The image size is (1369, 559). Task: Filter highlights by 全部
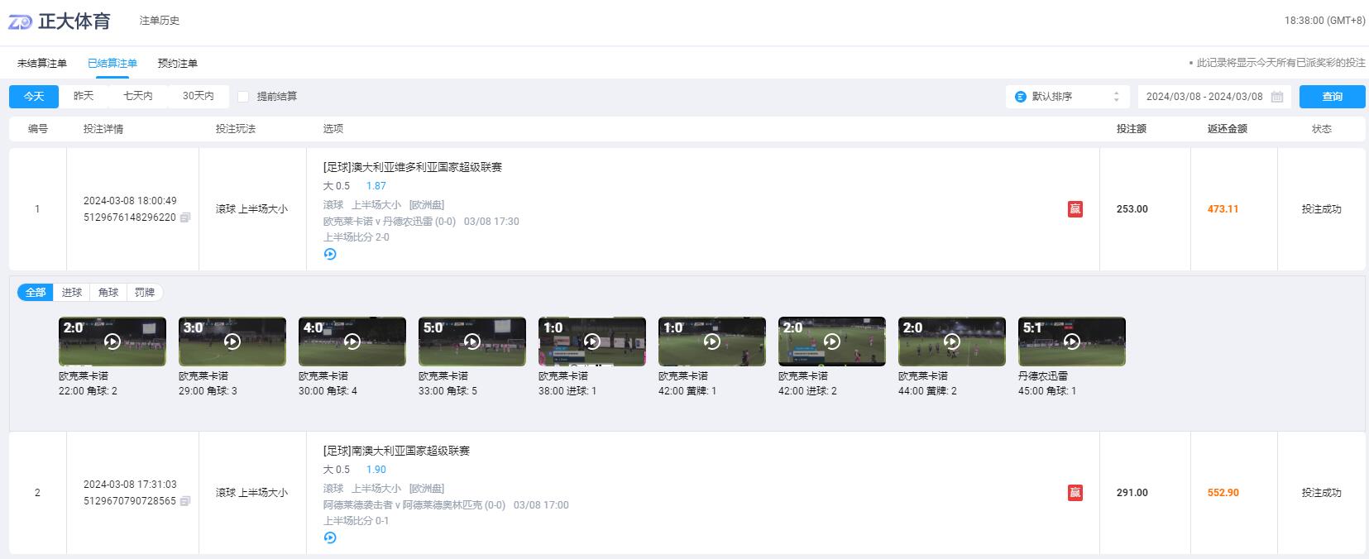(x=36, y=293)
